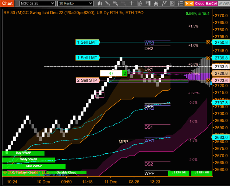Open the Data Series icon
230x186 pixels.
(x=156, y=3)
